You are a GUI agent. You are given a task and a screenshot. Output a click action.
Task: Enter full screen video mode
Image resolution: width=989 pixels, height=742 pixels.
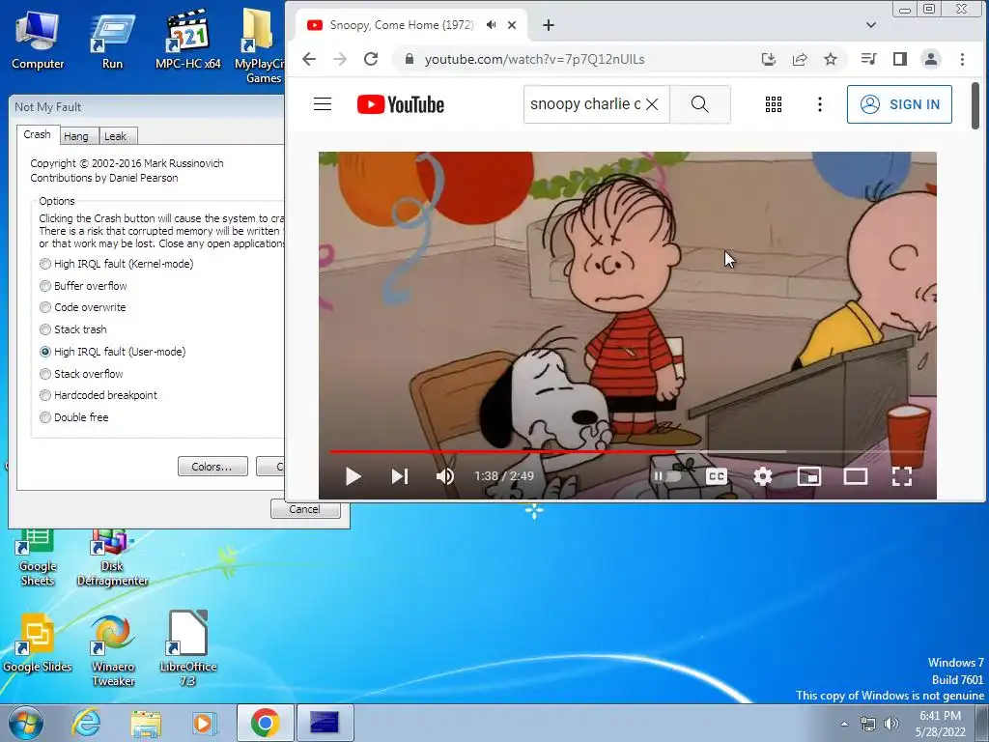[x=902, y=476]
